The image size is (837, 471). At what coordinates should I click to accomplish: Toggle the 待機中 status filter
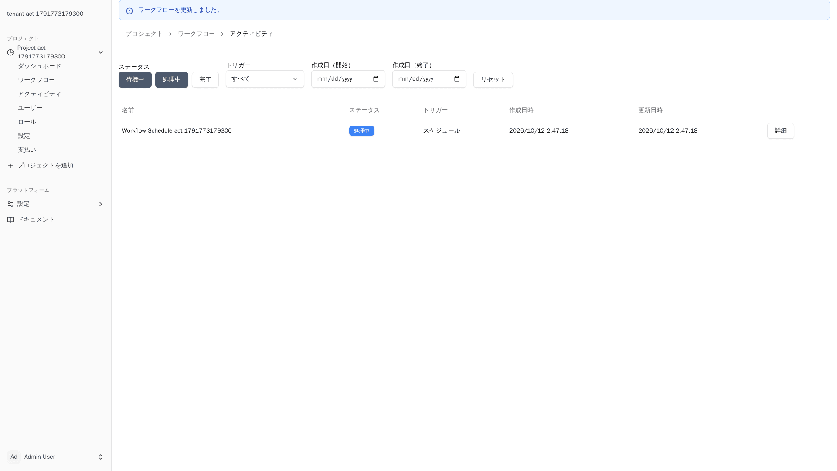tap(135, 80)
